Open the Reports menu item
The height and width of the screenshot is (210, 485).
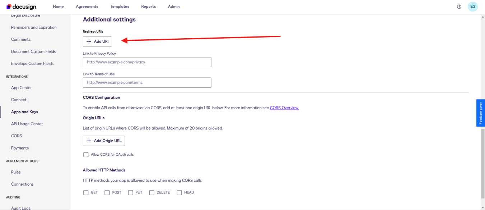click(x=149, y=7)
